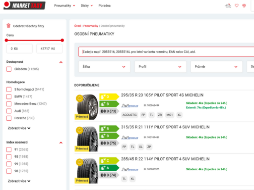Screen dimensions: 254x190
Task: Expand Zobrazit více under Homologace
Action: tap(19, 128)
